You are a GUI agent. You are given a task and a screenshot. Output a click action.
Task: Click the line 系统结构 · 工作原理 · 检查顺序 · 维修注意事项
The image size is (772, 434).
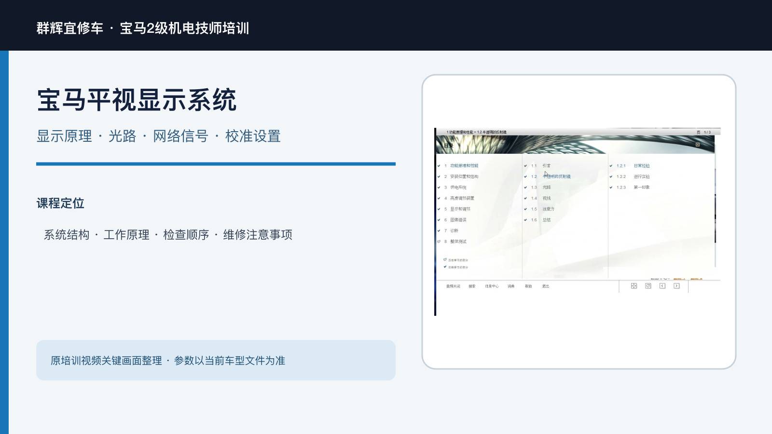pos(168,235)
